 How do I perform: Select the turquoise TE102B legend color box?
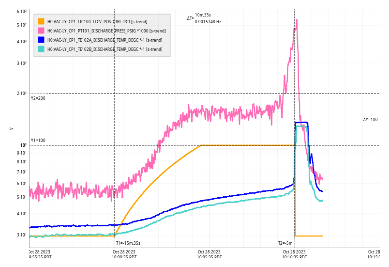pyautogui.click(x=41, y=49)
